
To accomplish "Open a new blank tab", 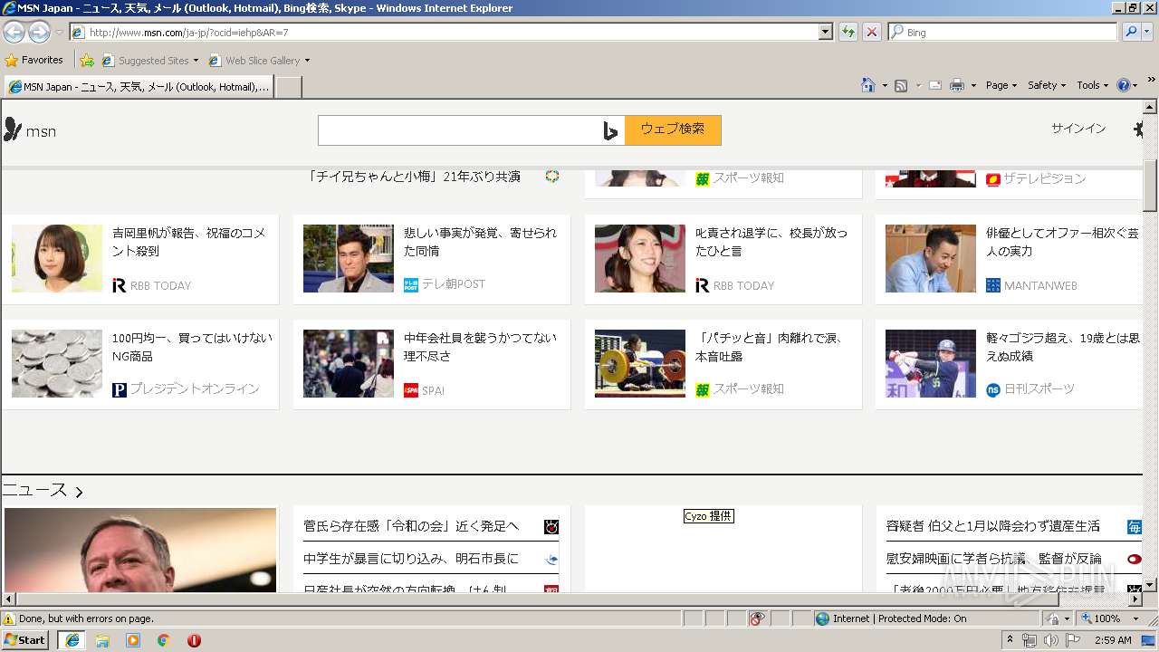I will (x=288, y=87).
